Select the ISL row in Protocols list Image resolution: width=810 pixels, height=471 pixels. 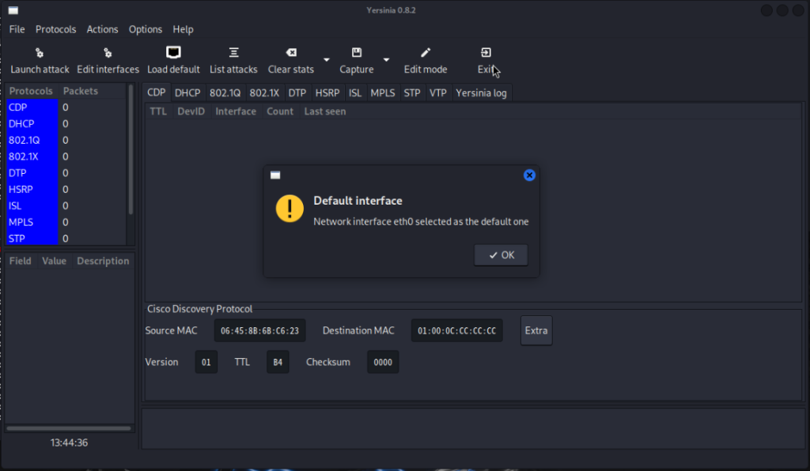[x=66, y=205]
